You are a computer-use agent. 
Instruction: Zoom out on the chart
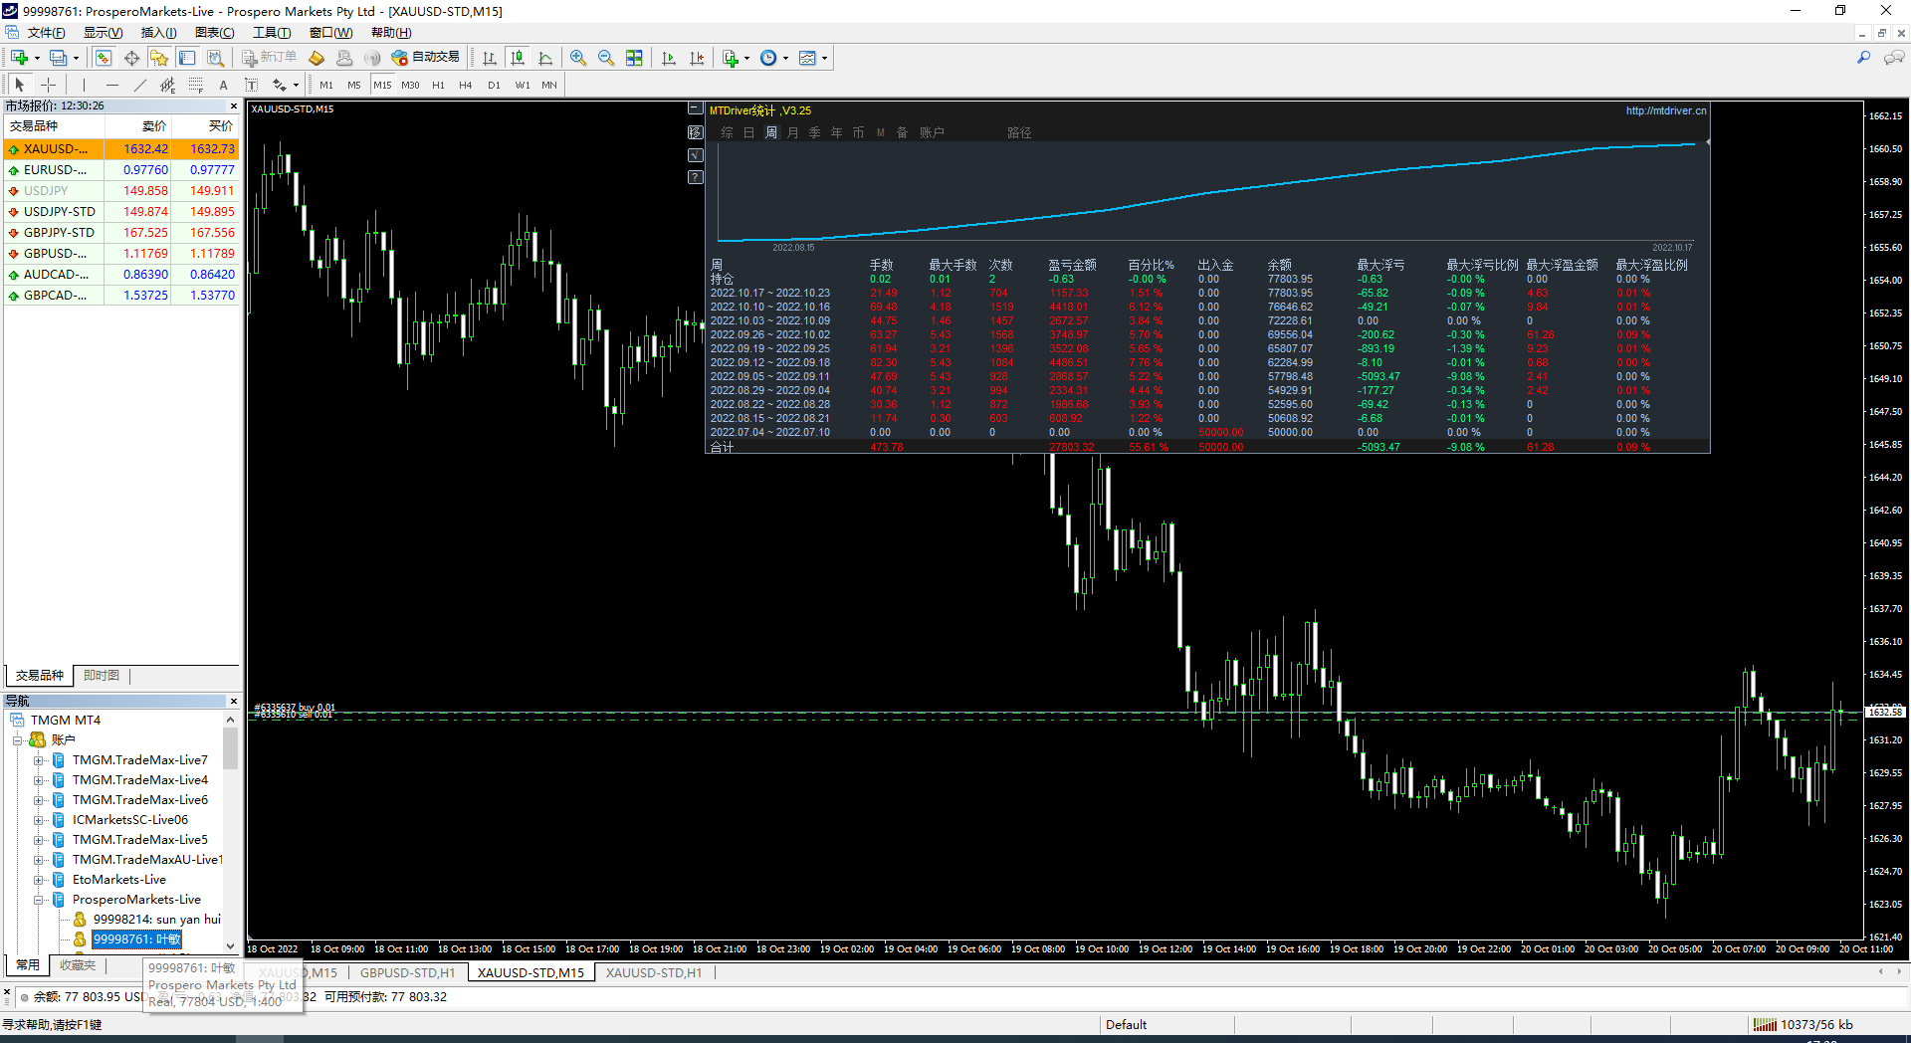point(606,58)
